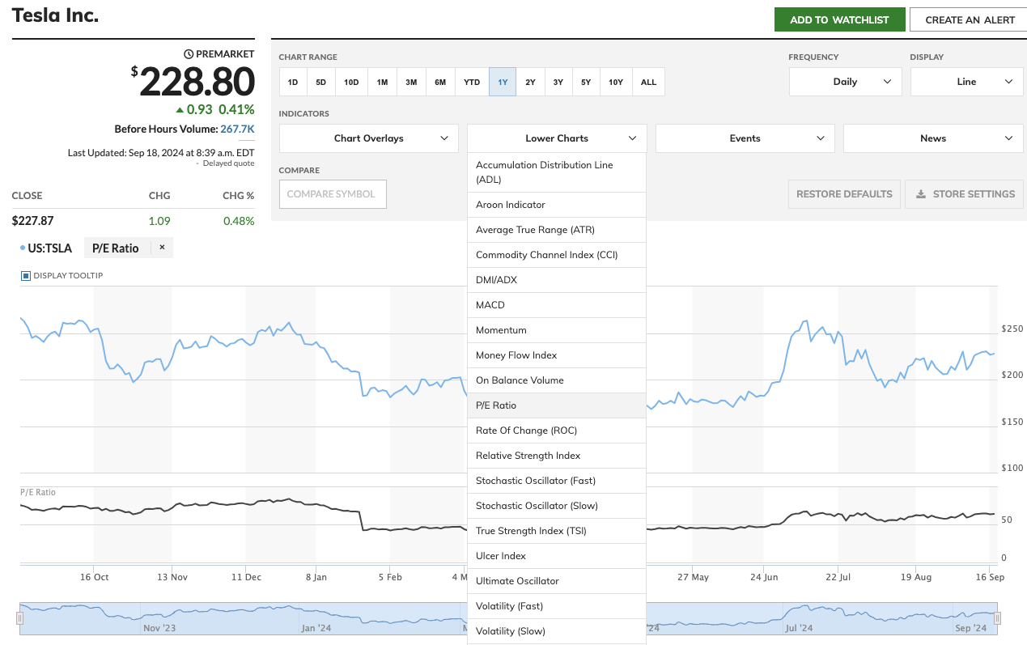
Task: Open the Display Line dropdown
Action: coord(966,82)
